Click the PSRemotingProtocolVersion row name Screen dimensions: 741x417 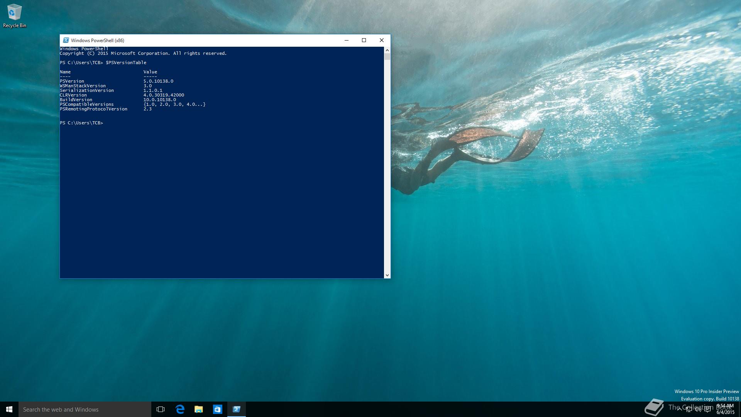(x=93, y=109)
